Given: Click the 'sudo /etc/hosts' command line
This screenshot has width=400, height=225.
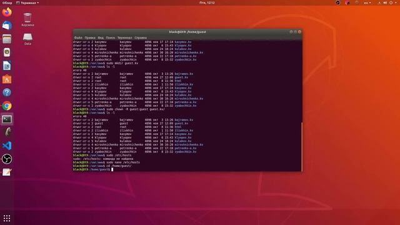Looking at the screenshot, I should [x=102, y=155].
